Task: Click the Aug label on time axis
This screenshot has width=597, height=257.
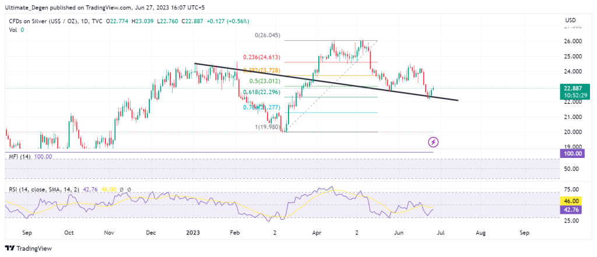Action: [x=481, y=233]
